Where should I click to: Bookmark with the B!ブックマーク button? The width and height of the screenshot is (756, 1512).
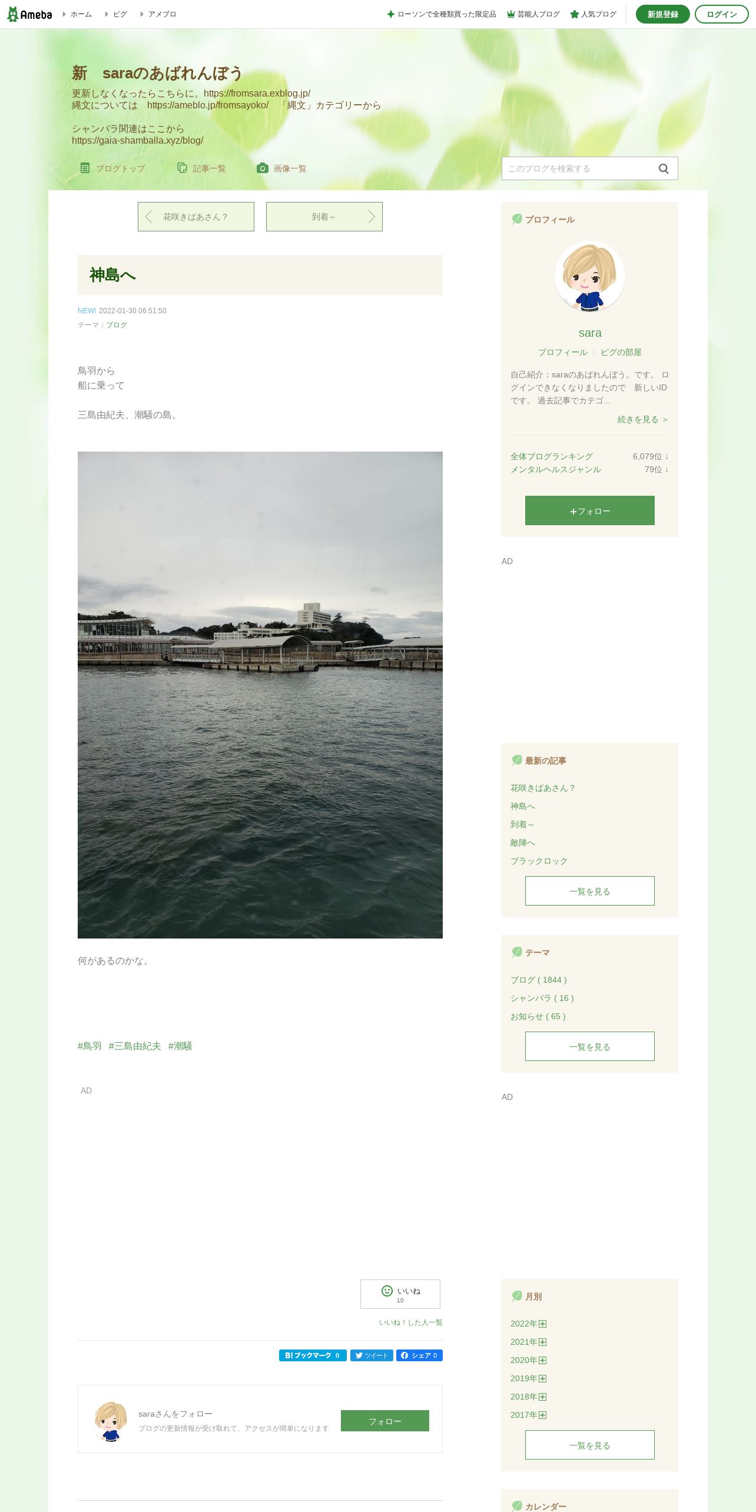[313, 1355]
